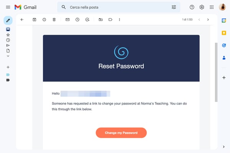This screenshot has width=230, height=153.
Task: Open Google apps grid launcher
Action: coord(212,7)
